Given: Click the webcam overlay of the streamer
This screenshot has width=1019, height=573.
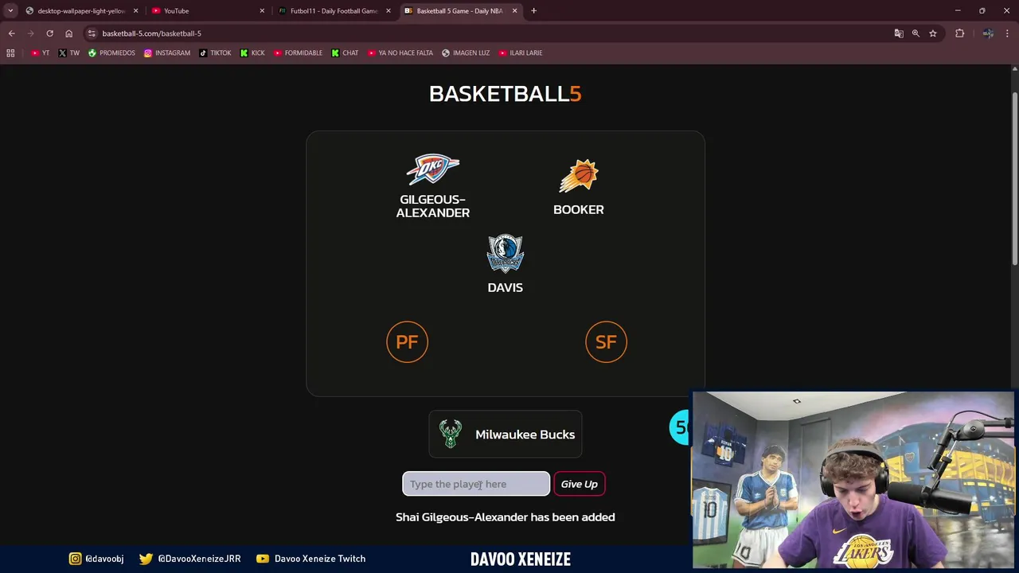Looking at the screenshot, I should pyautogui.click(x=853, y=480).
